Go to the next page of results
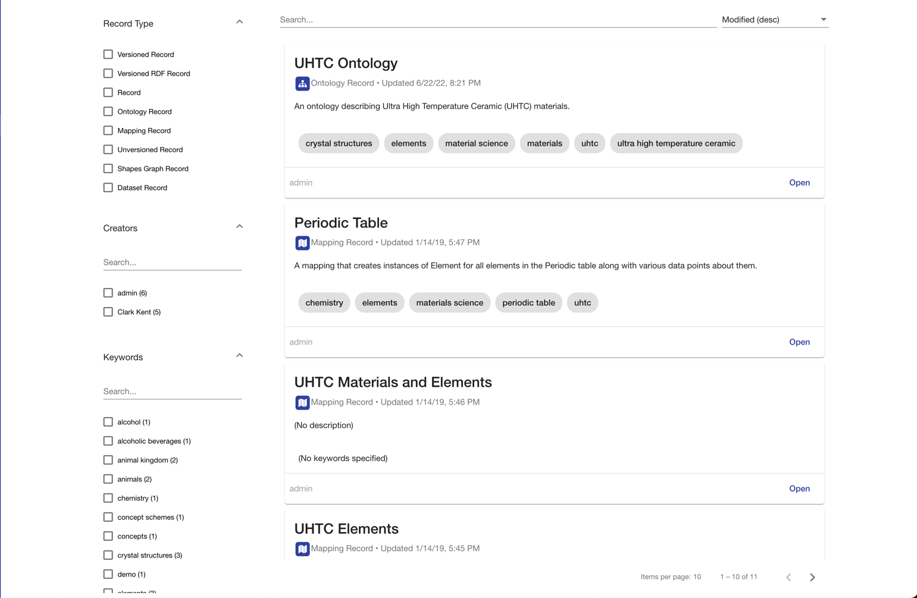917x598 pixels. (812, 577)
